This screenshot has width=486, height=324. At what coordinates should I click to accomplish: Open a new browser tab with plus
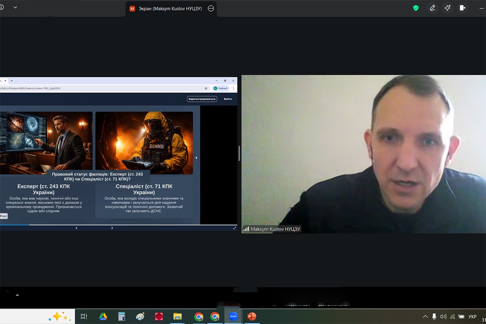click(x=12, y=81)
